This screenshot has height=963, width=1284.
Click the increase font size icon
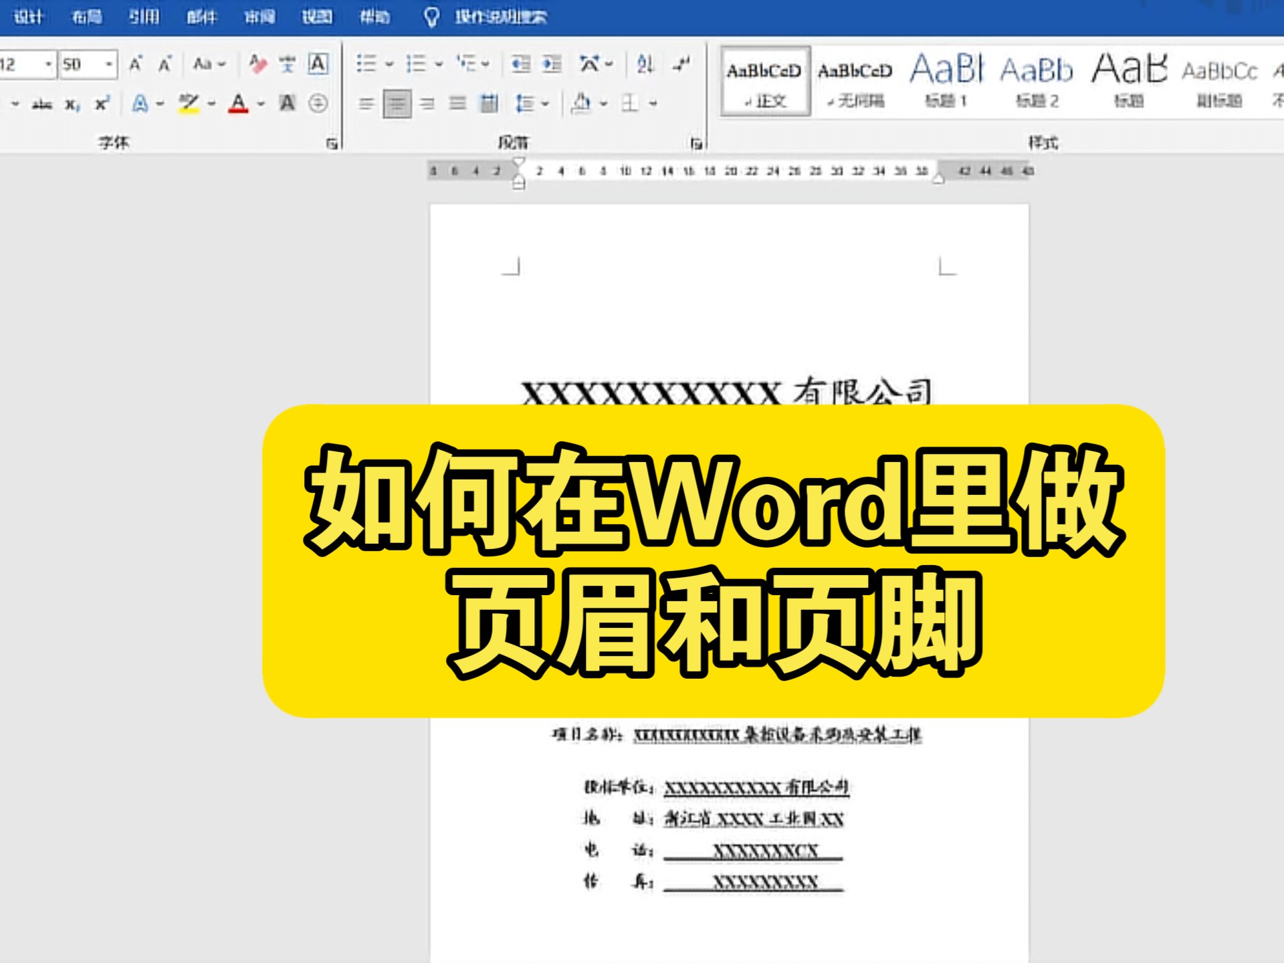134,64
